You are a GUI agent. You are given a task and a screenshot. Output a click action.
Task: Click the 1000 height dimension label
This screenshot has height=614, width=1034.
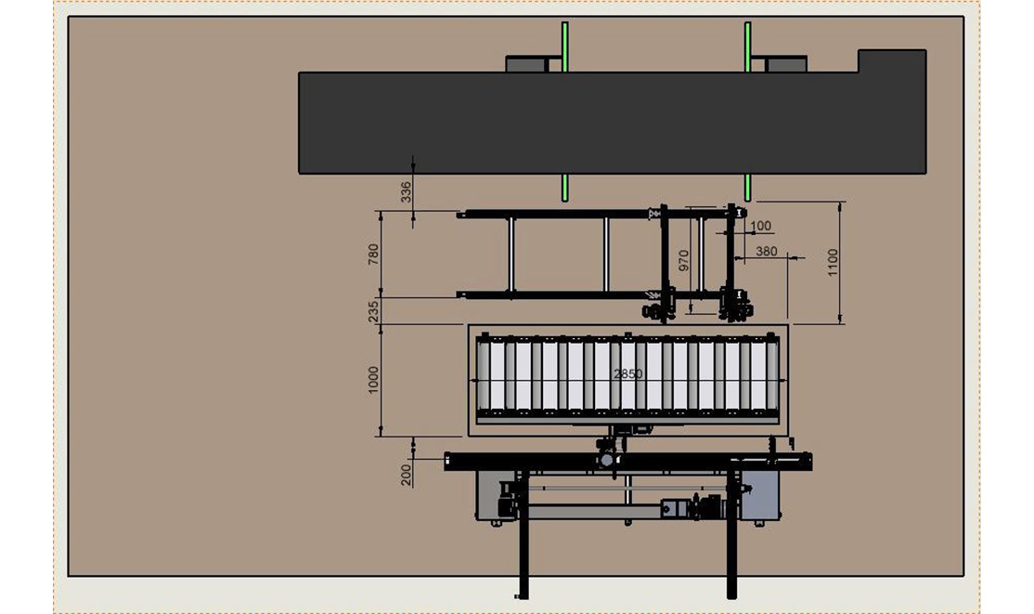point(373,380)
